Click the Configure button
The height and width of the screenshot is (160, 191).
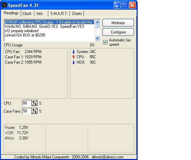(x=118, y=32)
